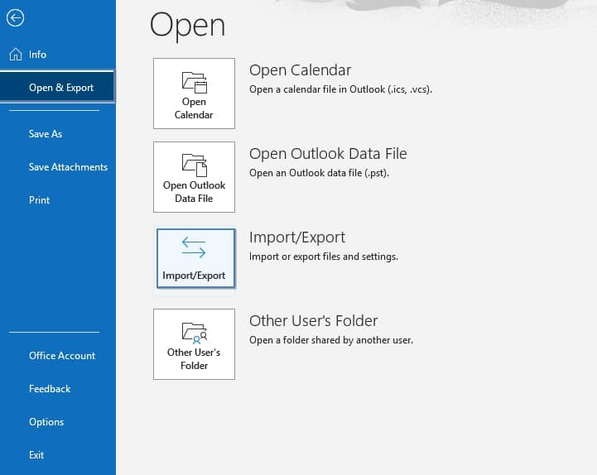Click the Info home icon
The height and width of the screenshot is (475, 597).
coord(16,55)
